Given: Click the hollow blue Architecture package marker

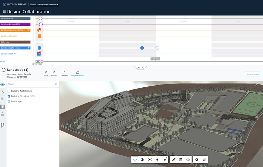Looking at the screenshot, I should point(157,48).
